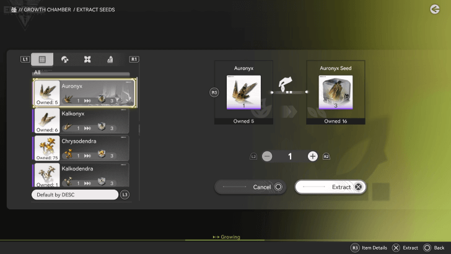Click the Kalkonyx thumbnail in list
Screen dimensions: 451x254
click(x=47, y=121)
